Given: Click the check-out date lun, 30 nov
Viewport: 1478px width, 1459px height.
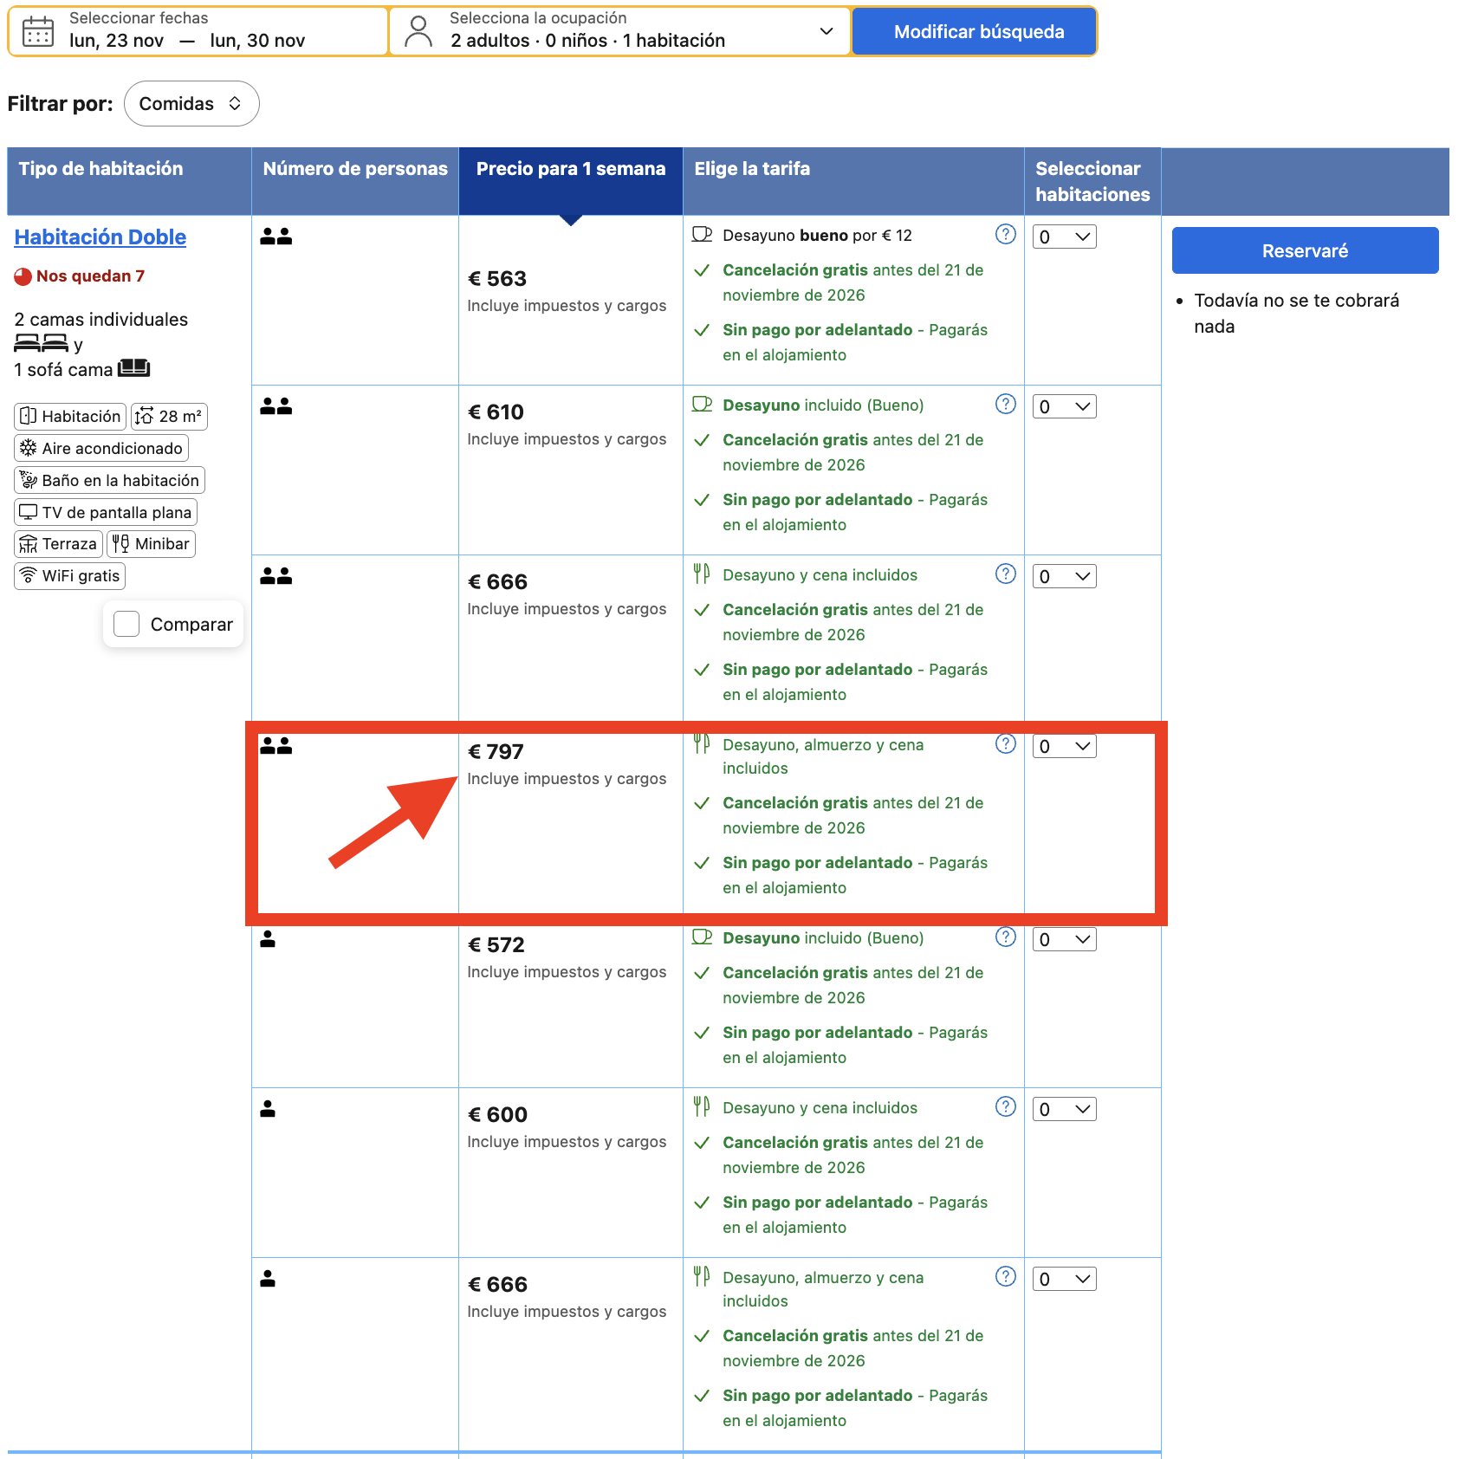Looking at the screenshot, I should tap(257, 41).
